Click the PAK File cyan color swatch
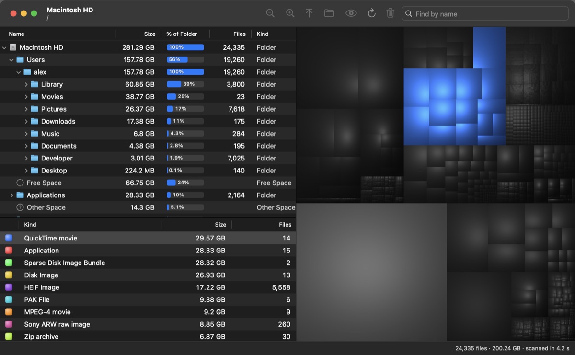The image size is (575, 355). (x=9, y=299)
